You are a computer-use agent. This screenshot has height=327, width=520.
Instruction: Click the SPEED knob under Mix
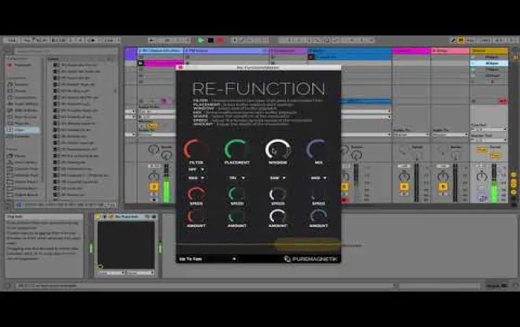(318, 194)
